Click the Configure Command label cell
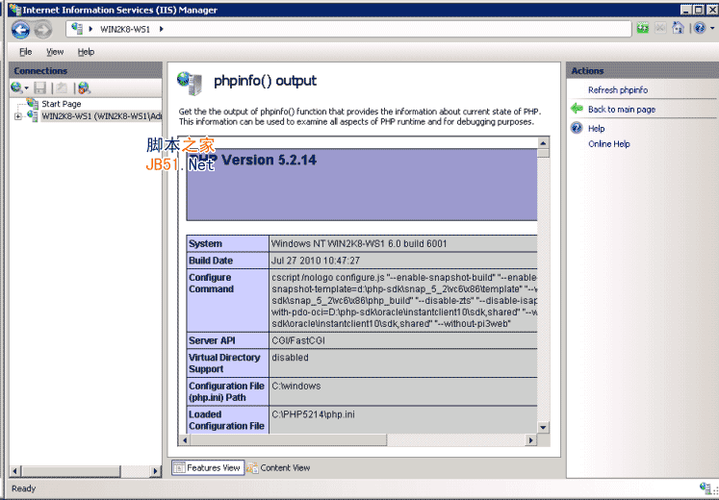This screenshot has width=719, height=500. (x=227, y=300)
